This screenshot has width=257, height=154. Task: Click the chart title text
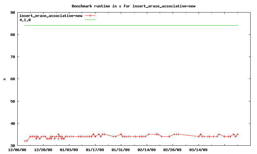coord(133,6)
